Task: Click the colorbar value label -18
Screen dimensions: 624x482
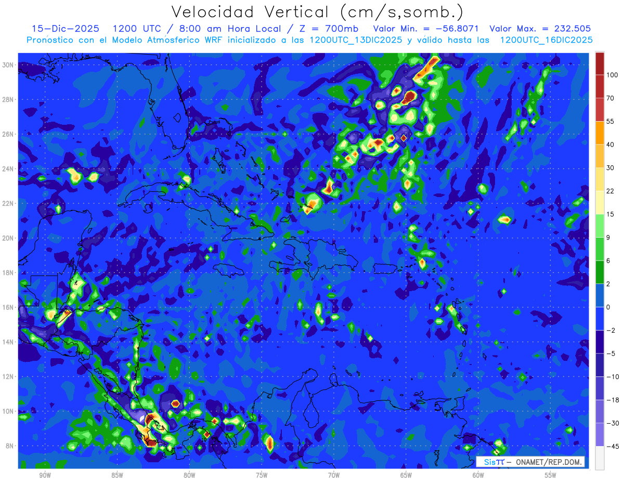Action: coord(613,400)
